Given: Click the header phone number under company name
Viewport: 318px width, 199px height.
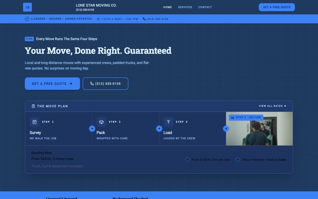Looking at the screenshot, I should pyautogui.click(x=85, y=10).
